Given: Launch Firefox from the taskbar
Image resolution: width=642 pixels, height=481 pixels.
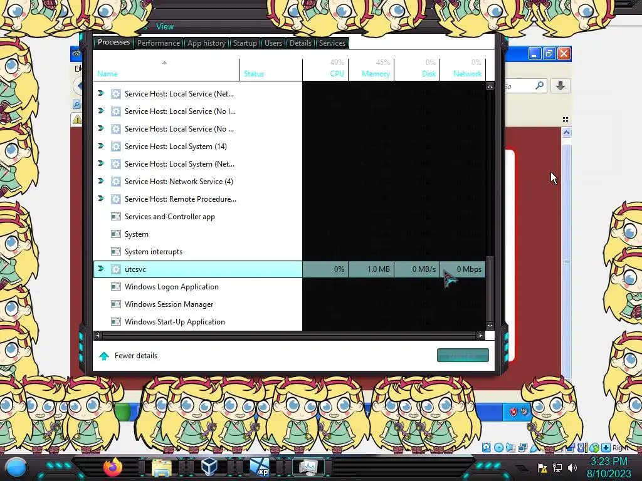Looking at the screenshot, I should point(113,467).
